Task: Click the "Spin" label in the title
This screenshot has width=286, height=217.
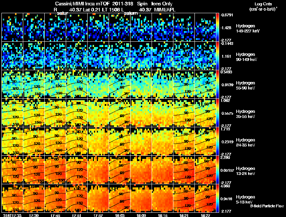Action: click(142, 4)
